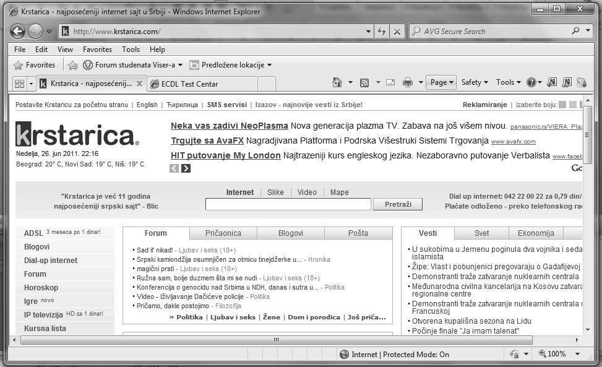Click the previous ad left arrow icon

pos(174,168)
